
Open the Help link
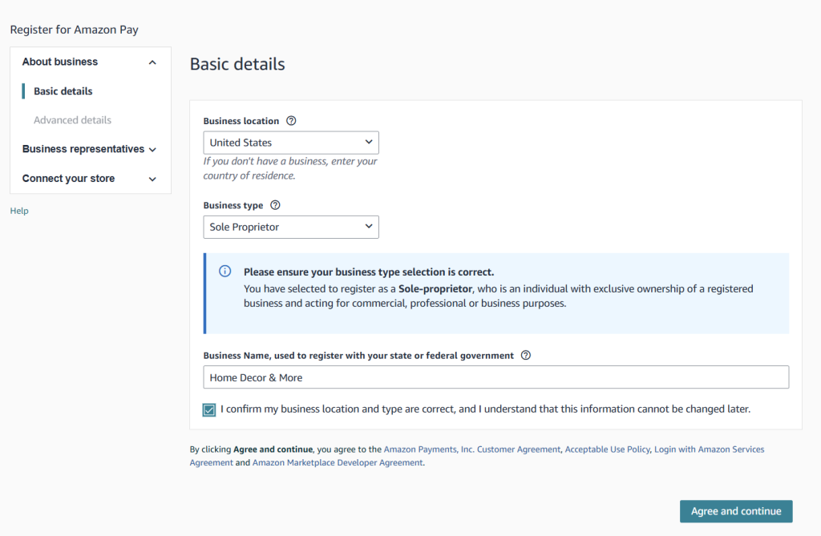(x=19, y=211)
